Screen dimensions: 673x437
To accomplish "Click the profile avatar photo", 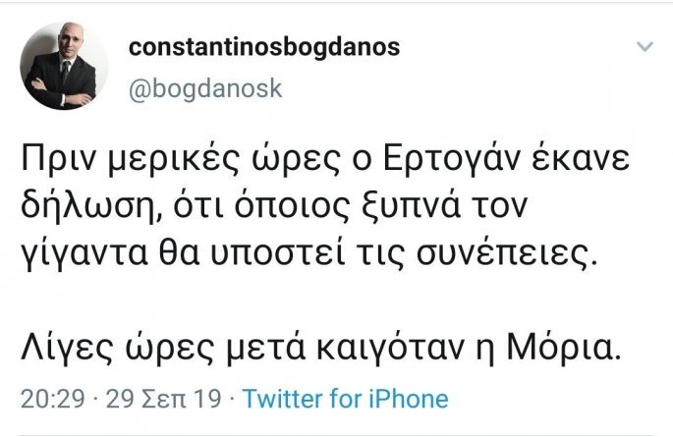I will [58, 67].
